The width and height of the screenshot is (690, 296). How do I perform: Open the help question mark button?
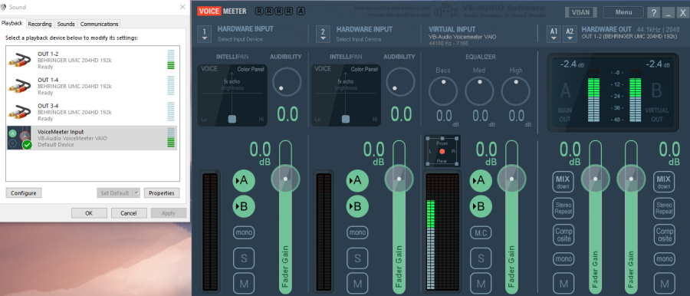653,12
